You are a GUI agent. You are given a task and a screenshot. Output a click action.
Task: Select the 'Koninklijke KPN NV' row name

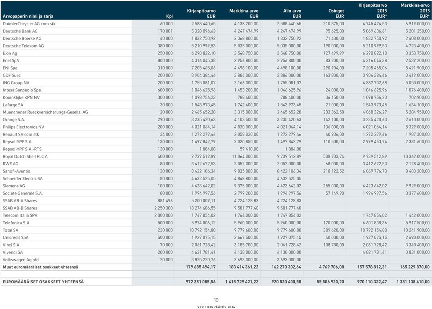21,98
